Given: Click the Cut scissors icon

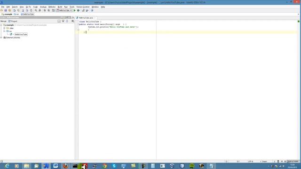Looking at the screenshot, I should (23, 10).
